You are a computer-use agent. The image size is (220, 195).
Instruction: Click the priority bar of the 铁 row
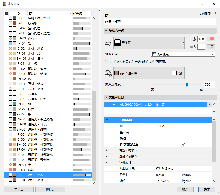pos(81,114)
